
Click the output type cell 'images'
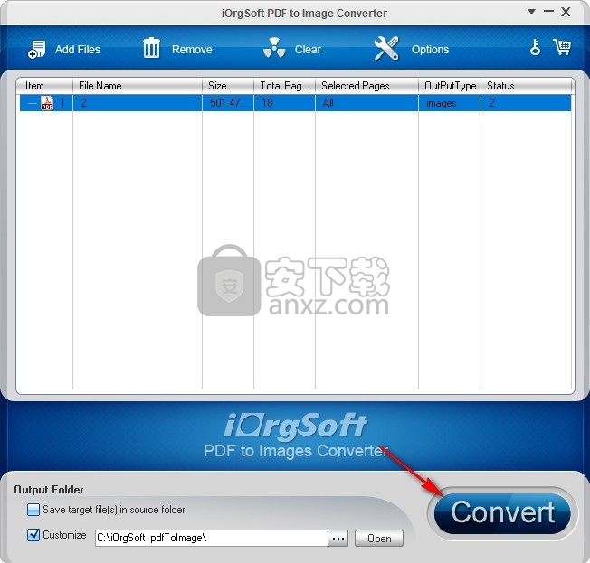pyautogui.click(x=450, y=103)
